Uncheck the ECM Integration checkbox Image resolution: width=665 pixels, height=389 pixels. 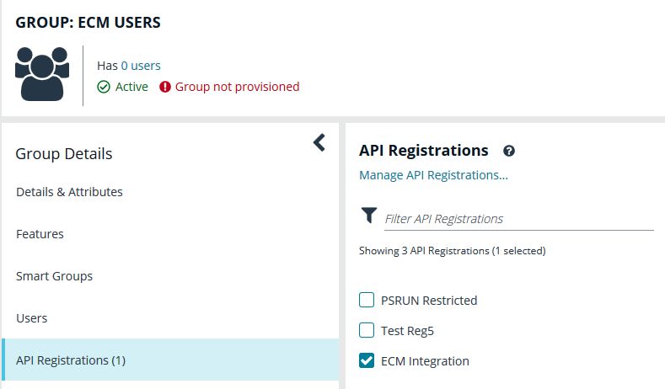click(x=367, y=360)
